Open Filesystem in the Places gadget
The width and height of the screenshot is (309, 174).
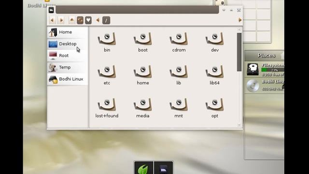click(265, 70)
